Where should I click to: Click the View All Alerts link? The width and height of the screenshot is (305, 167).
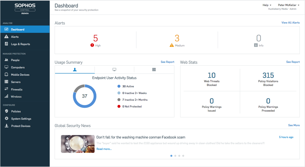tap(290, 23)
